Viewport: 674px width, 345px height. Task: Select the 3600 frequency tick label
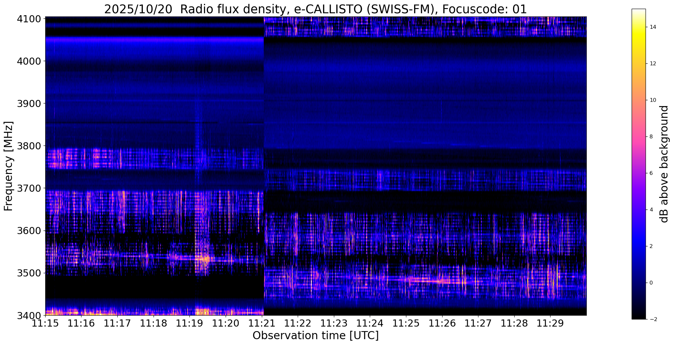(29, 231)
